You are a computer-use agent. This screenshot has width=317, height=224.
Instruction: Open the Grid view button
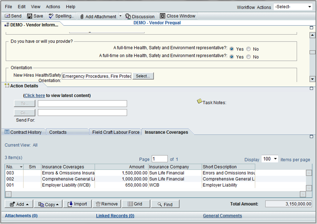[x=135, y=204]
